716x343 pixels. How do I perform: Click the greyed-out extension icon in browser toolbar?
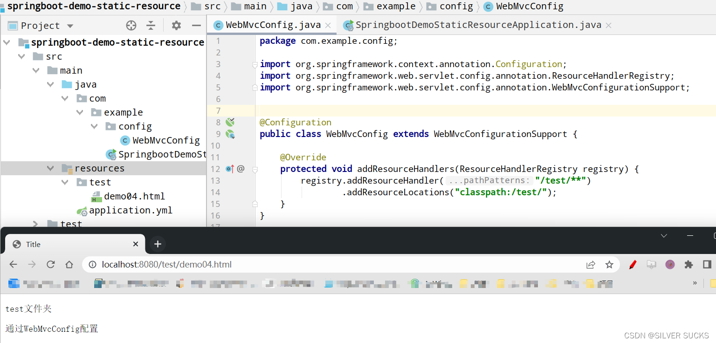pyautogui.click(x=651, y=265)
